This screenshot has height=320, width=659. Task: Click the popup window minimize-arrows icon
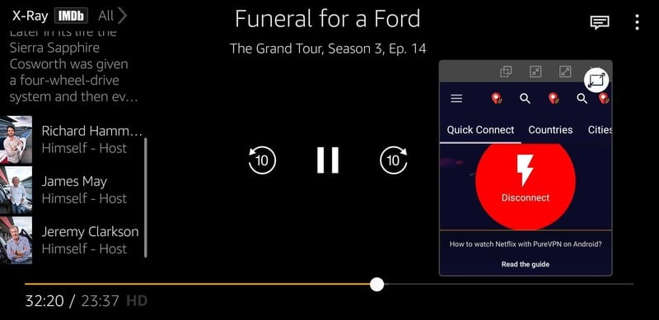click(535, 72)
